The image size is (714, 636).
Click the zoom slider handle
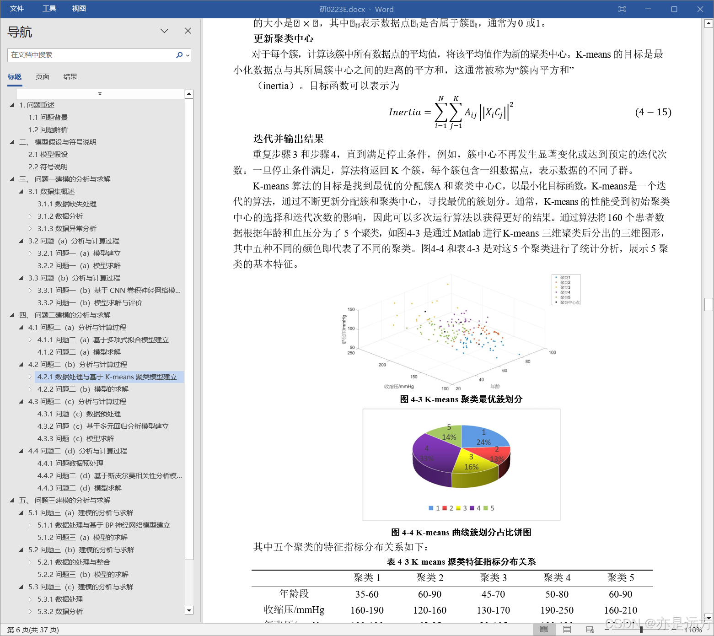641,630
